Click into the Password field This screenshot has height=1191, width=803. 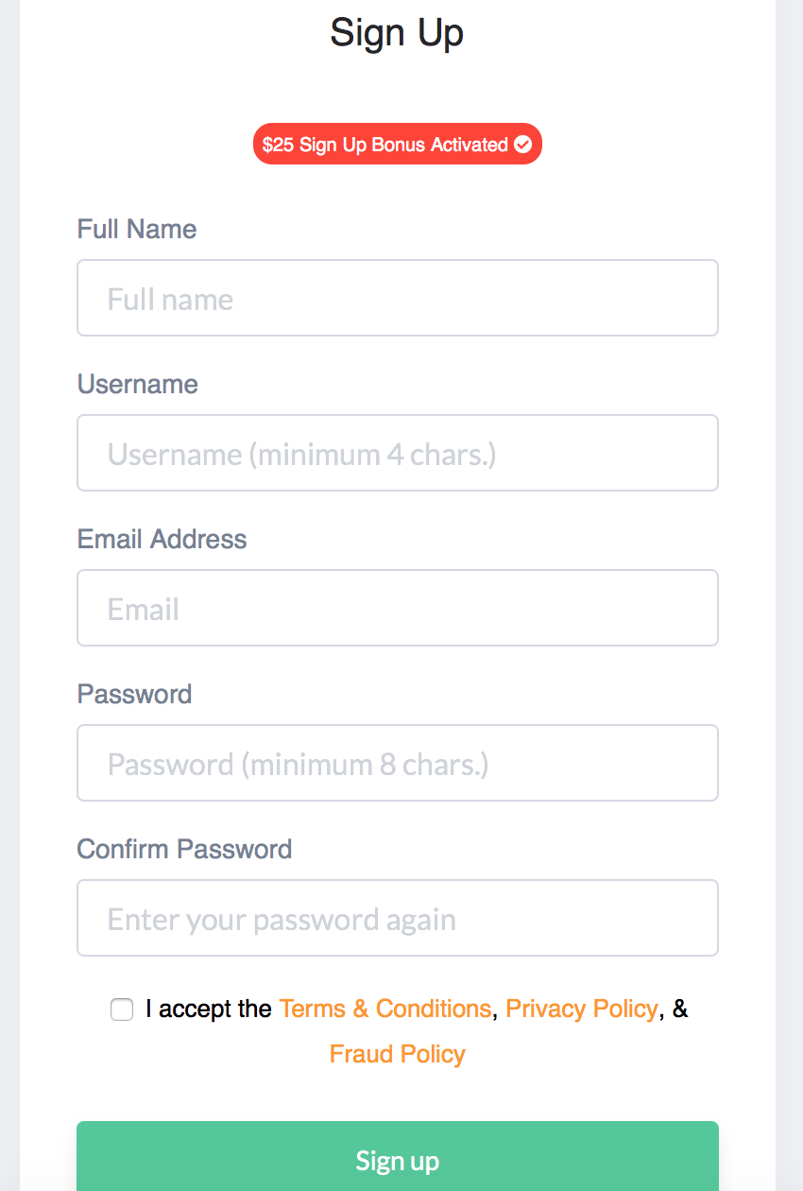pos(398,763)
